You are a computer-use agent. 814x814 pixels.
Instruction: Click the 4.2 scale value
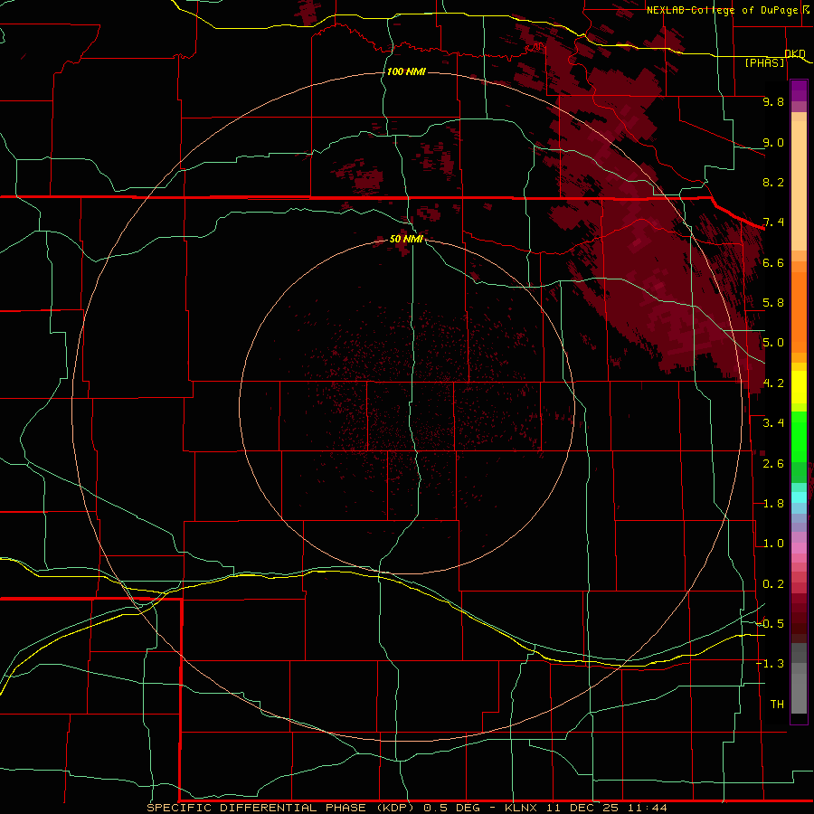point(773,383)
